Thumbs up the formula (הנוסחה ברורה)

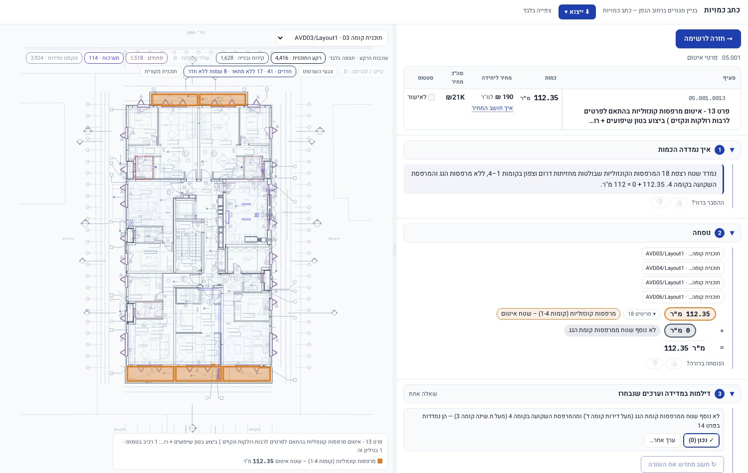tap(674, 363)
